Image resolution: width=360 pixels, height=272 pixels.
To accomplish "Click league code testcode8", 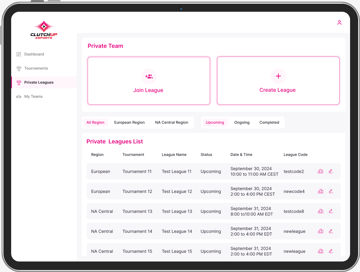I will click(x=294, y=211).
